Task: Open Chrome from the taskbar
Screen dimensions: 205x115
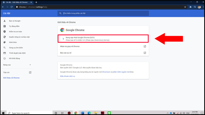Action: pos(76,113)
